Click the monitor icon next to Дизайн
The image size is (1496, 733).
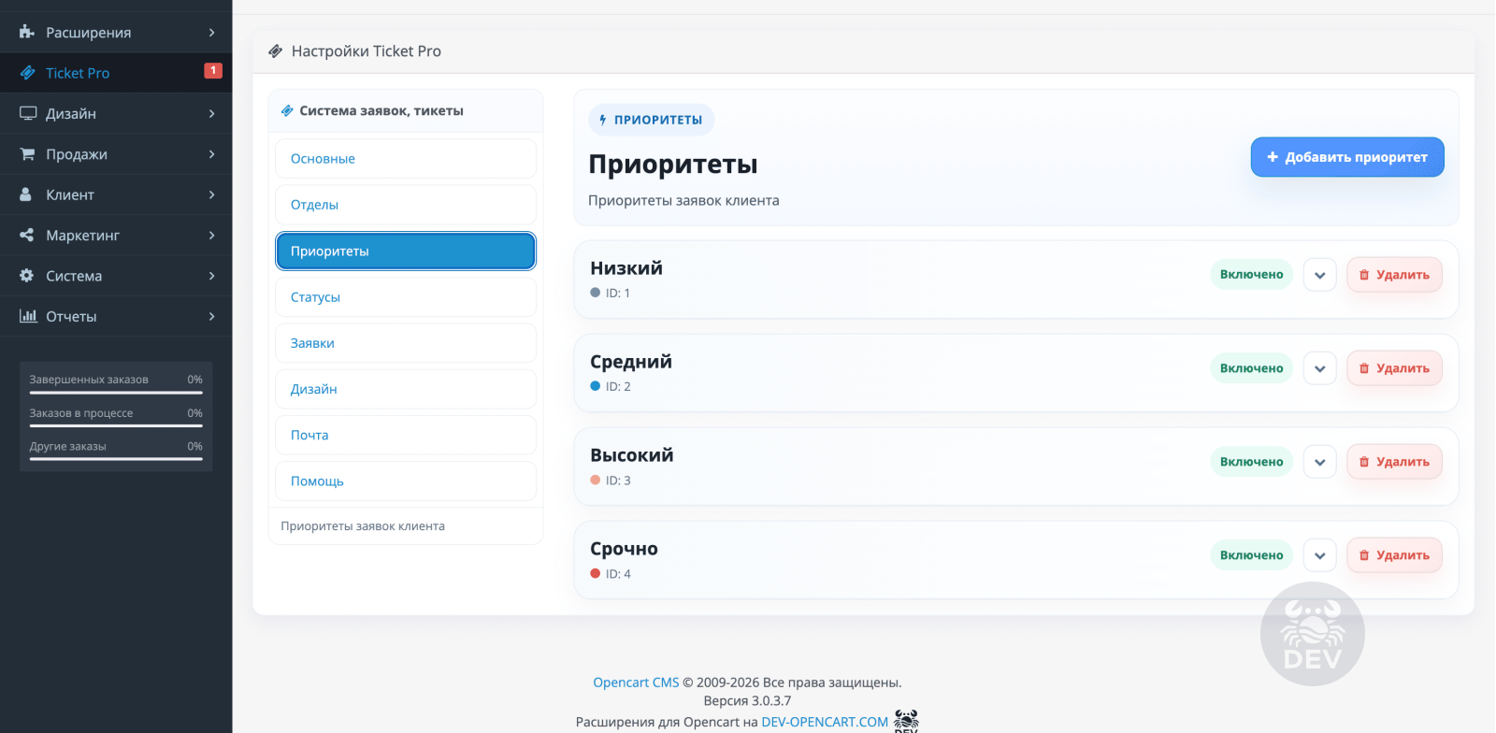28,113
